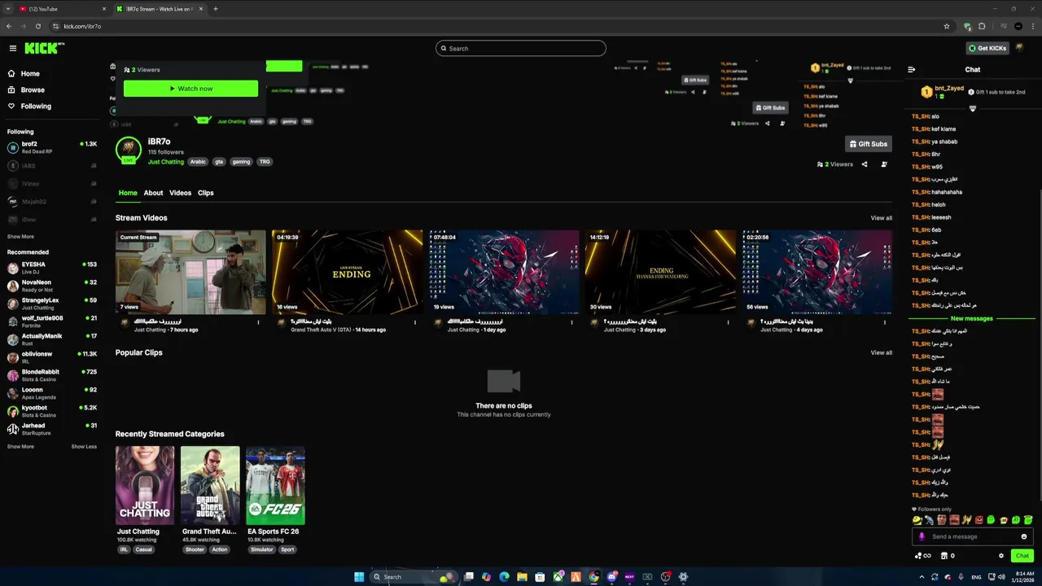Open the 02:20:58 stream video thumbnail
Image resolution: width=1042 pixels, height=586 pixels.
point(817,272)
